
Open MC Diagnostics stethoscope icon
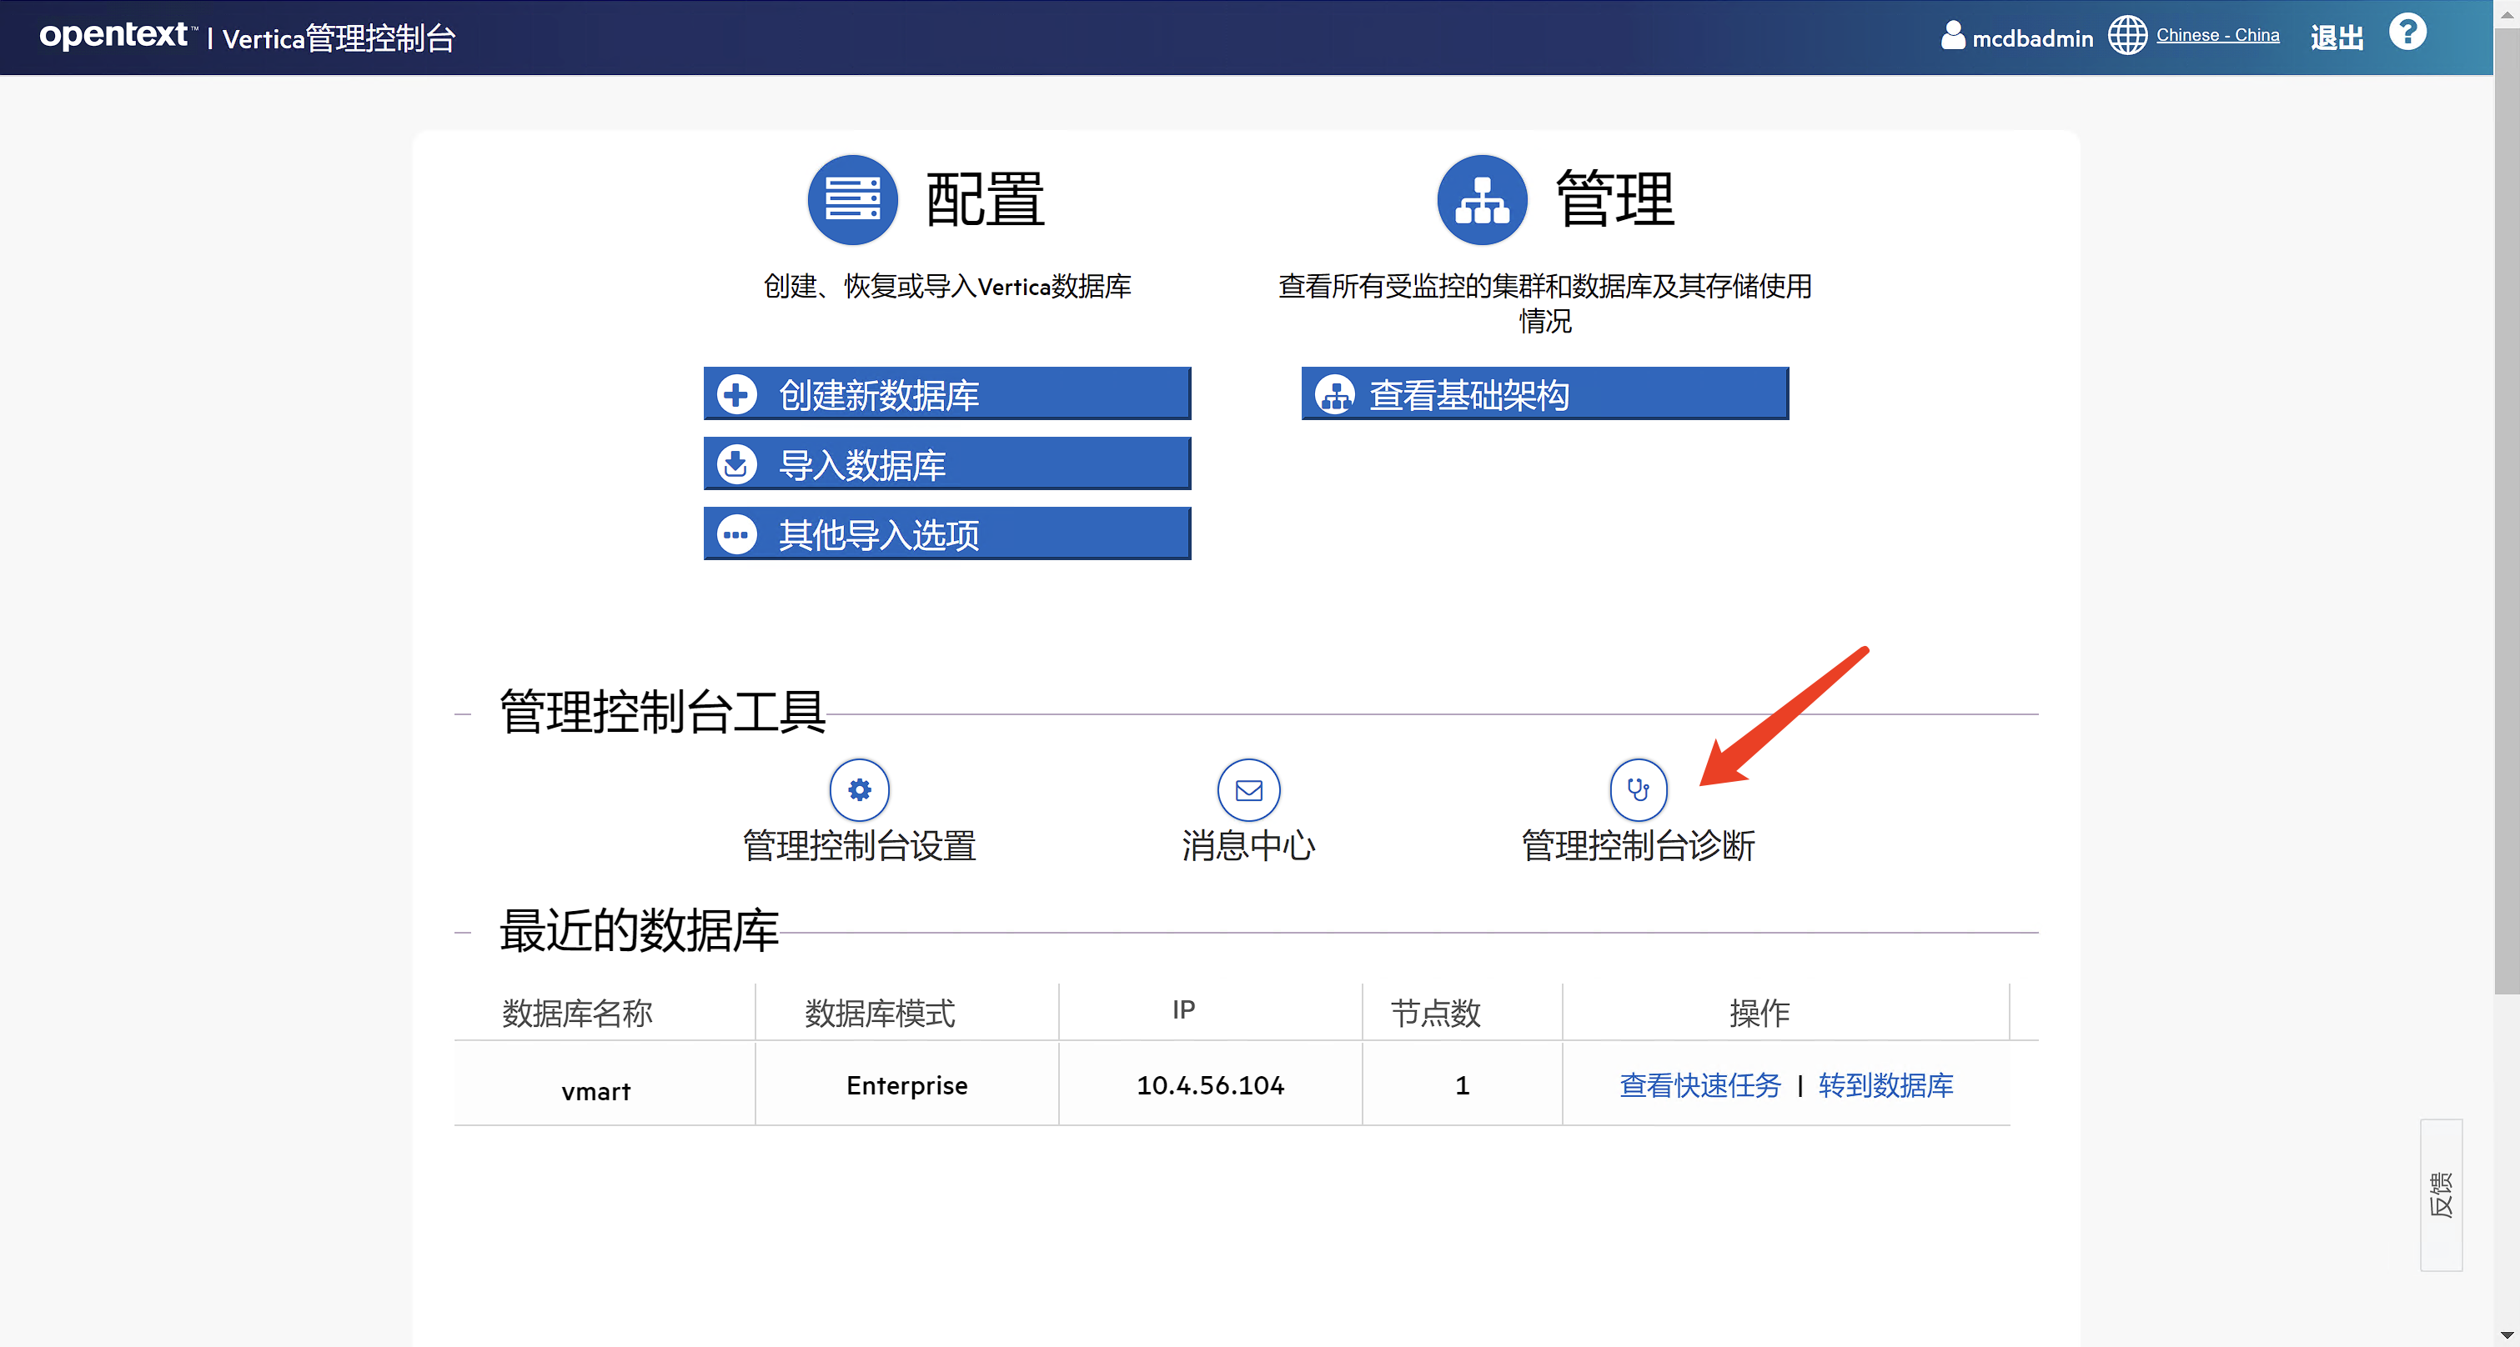coord(1638,790)
